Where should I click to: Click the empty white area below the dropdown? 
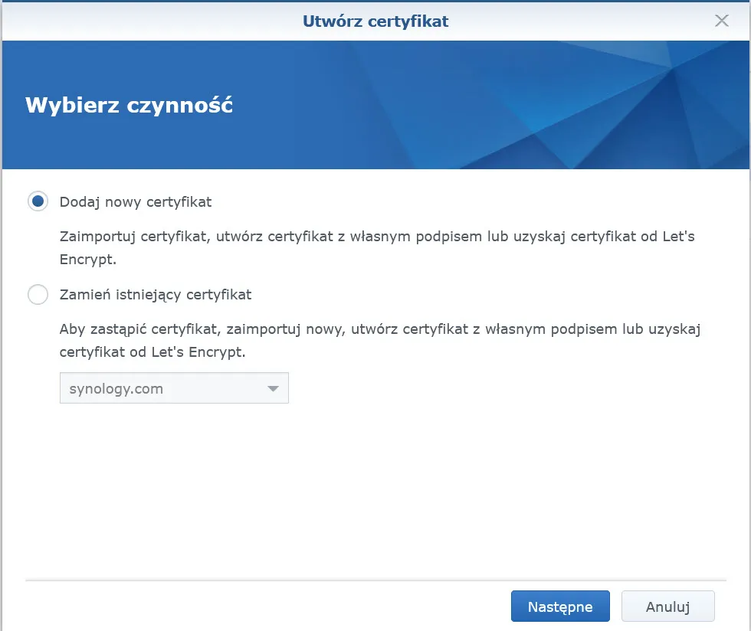(x=375, y=490)
